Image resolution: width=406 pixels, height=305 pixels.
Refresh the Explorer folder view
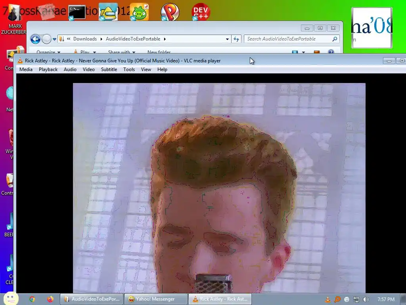coord(236,39)
